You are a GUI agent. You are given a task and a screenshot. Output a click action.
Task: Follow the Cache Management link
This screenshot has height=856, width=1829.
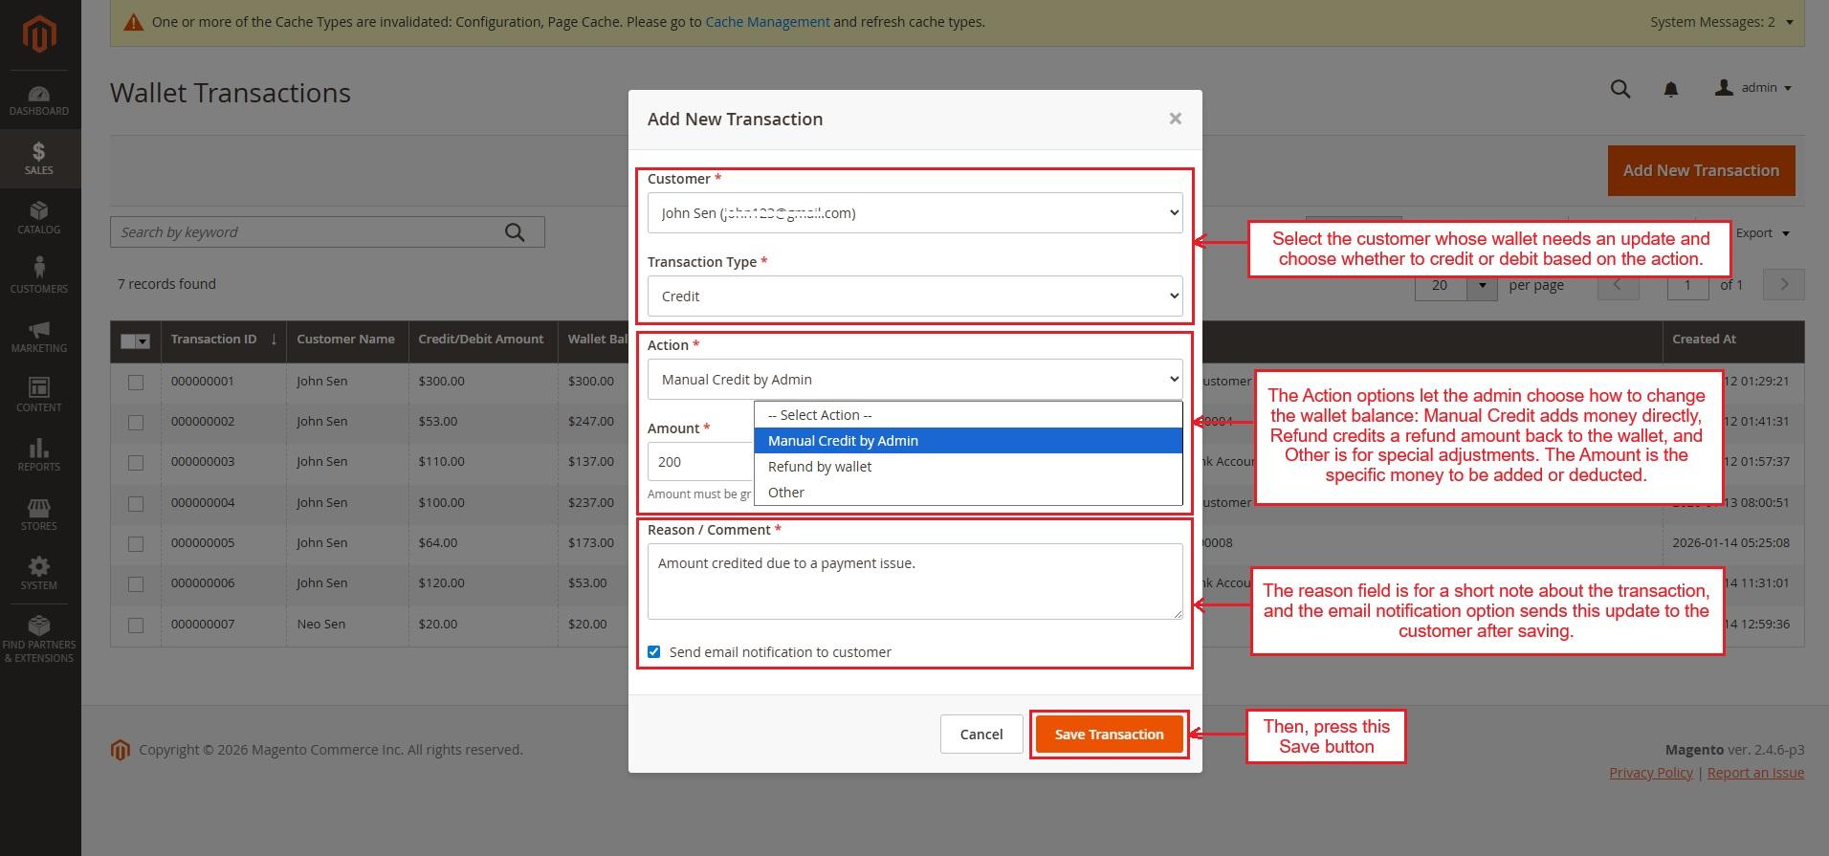coord(767,22)
